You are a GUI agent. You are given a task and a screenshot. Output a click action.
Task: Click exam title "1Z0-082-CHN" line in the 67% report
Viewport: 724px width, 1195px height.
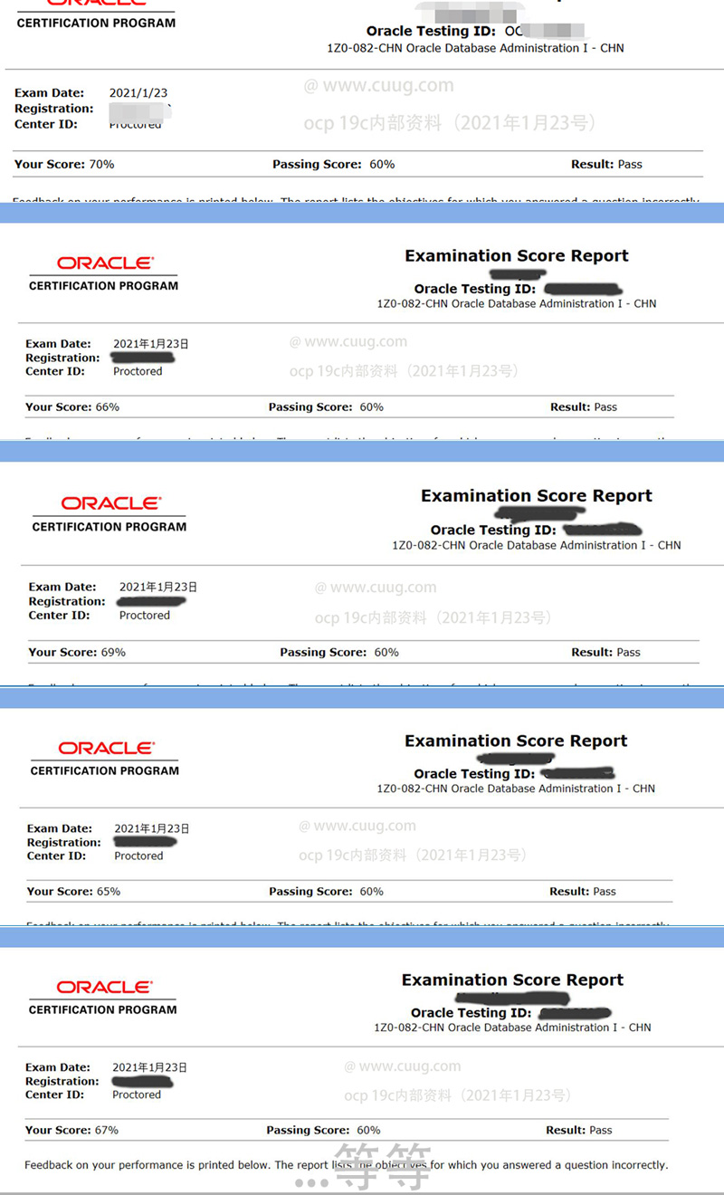click(512, 1028)
